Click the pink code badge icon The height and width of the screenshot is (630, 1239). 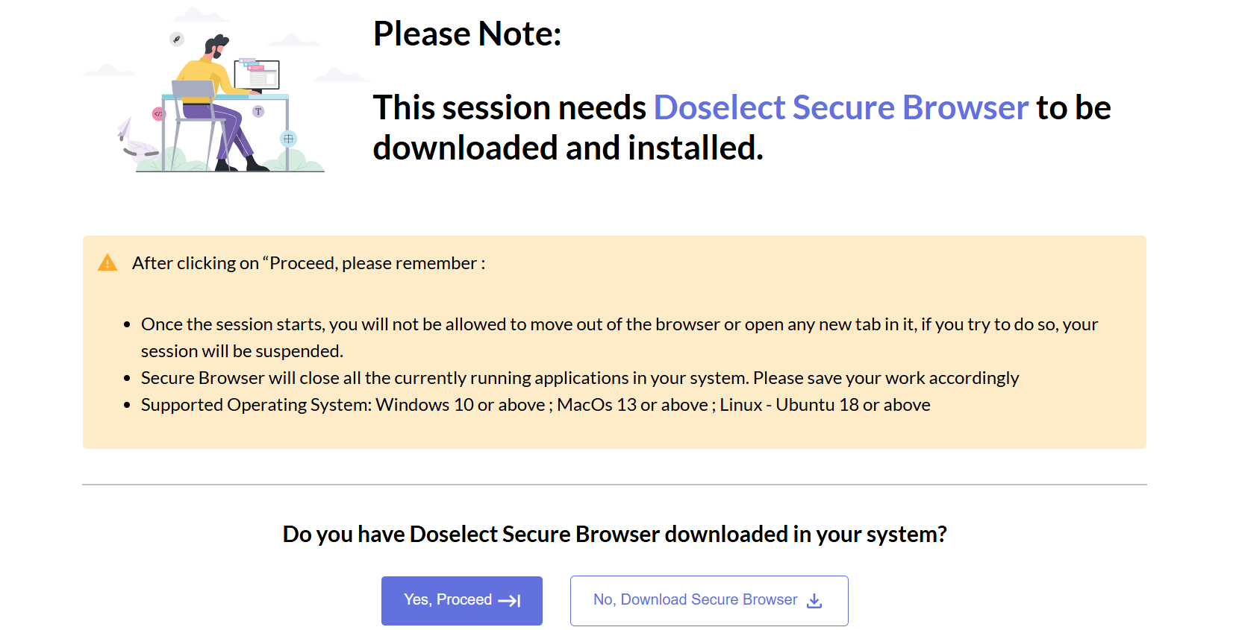click(158, 114)
